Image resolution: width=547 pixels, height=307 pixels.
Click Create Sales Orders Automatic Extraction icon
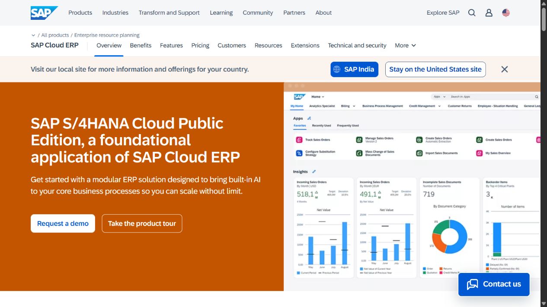pyautogui.click(x=419, y=140)
